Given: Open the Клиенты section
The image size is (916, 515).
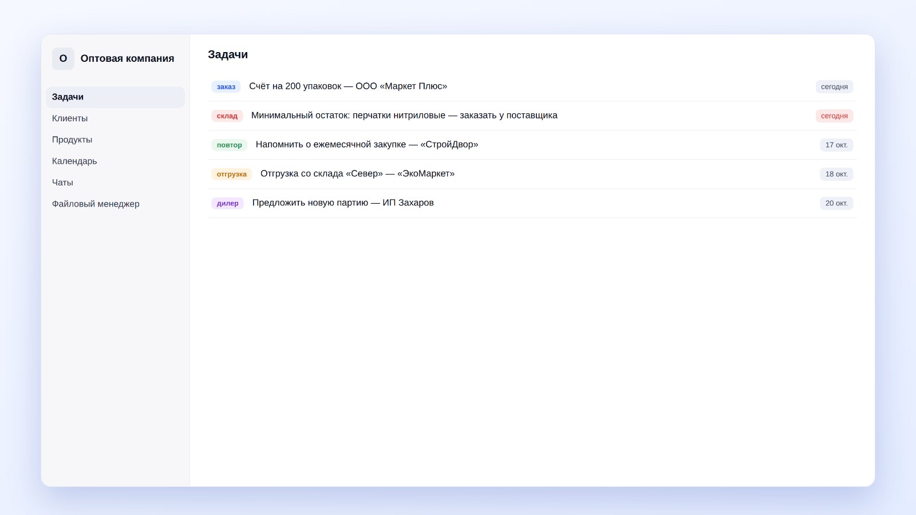Looking at the screenshot, I should click(x=115, y=118).
